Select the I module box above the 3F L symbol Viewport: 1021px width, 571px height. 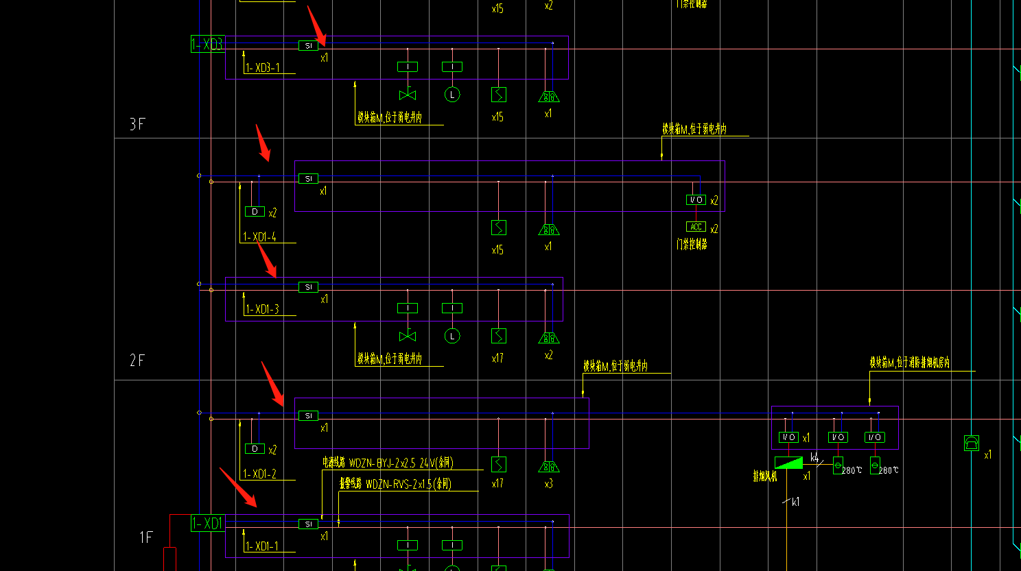click(452, 66)
